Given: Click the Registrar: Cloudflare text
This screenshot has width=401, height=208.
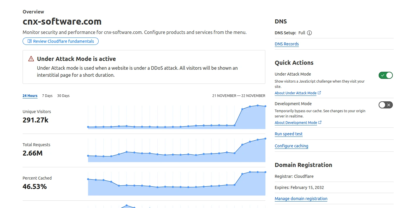Looking at the screenshot, I should [294, 176].
